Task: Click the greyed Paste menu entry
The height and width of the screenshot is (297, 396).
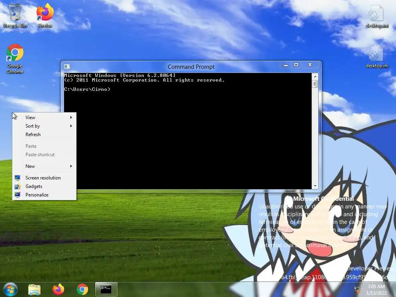Action: click(44, 146)
